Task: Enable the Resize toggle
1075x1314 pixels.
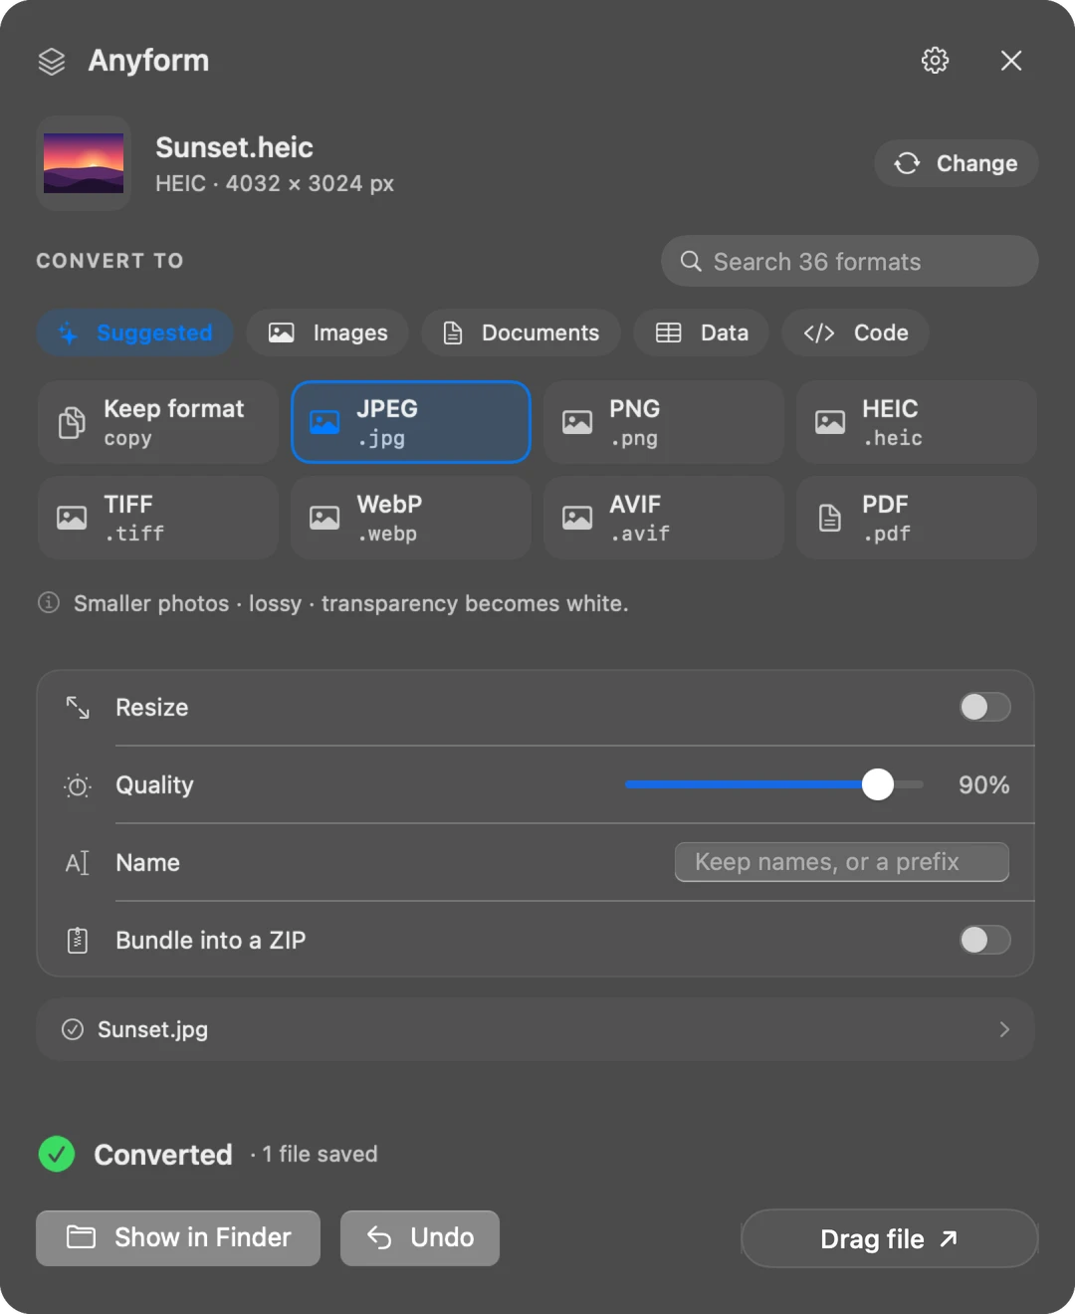Action: [985, 707]
